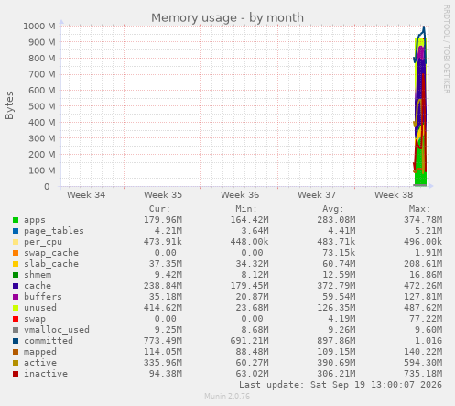Click the 'unused' legend label
Viewport: 455px width, 406px height.
coord(40,308)
